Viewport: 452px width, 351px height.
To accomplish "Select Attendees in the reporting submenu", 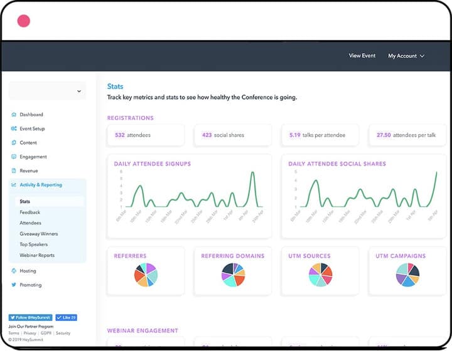I will [x=30, y=223].
